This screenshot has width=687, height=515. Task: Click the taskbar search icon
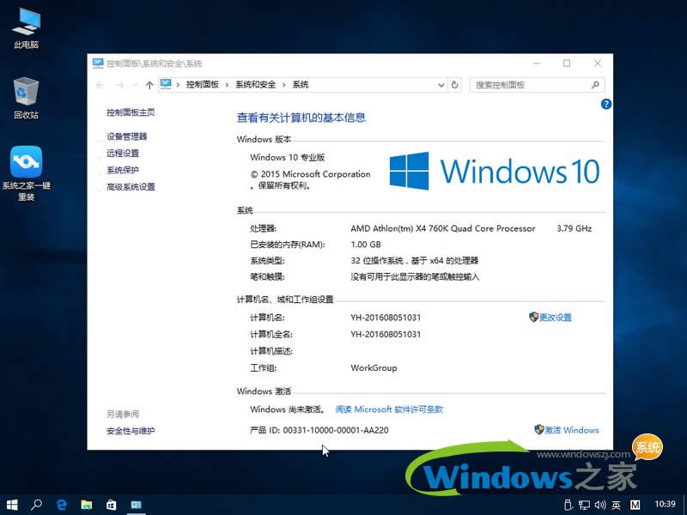[35, 505]
